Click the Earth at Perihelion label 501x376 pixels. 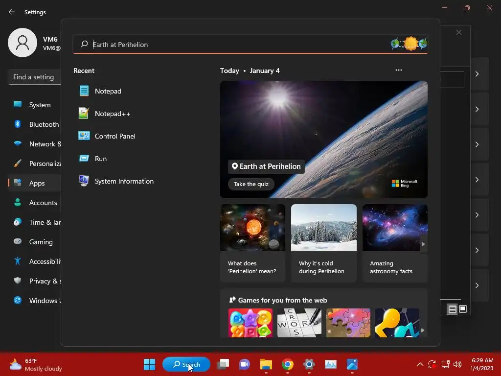point(266,166)
